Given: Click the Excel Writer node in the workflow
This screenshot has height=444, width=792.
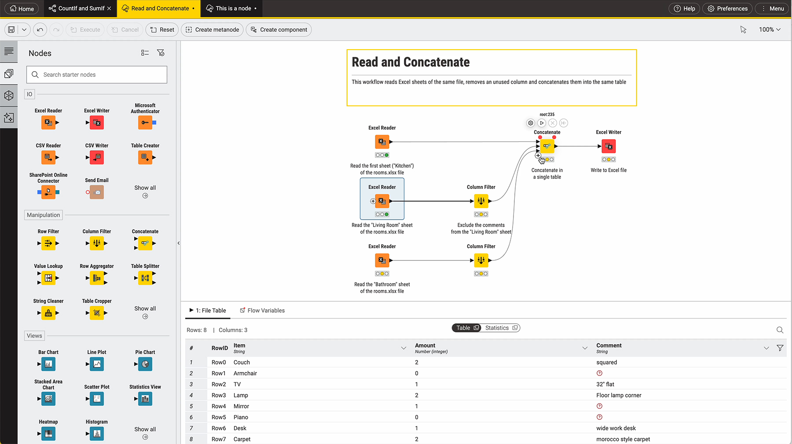Looking at the screenshot, I should [x=609, y=146].
